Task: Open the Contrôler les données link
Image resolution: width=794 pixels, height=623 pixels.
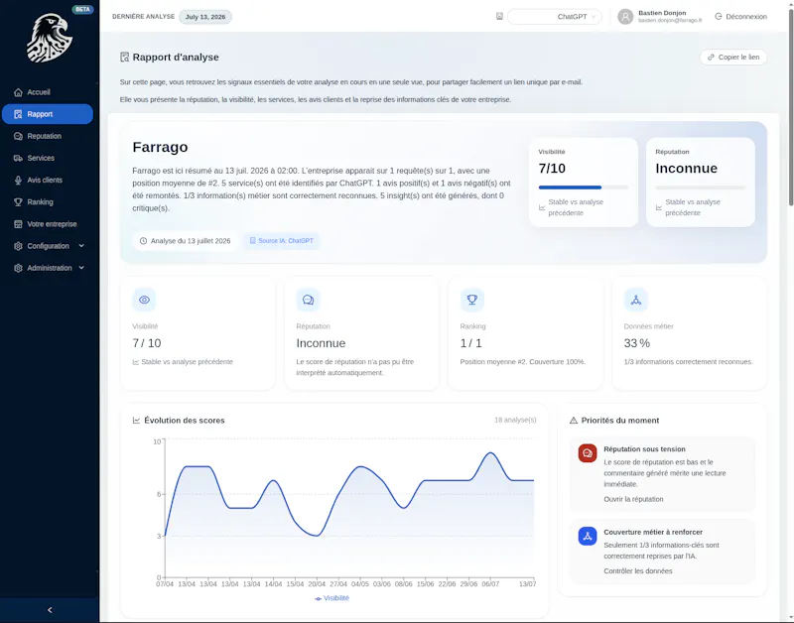Action: [638, 570]
